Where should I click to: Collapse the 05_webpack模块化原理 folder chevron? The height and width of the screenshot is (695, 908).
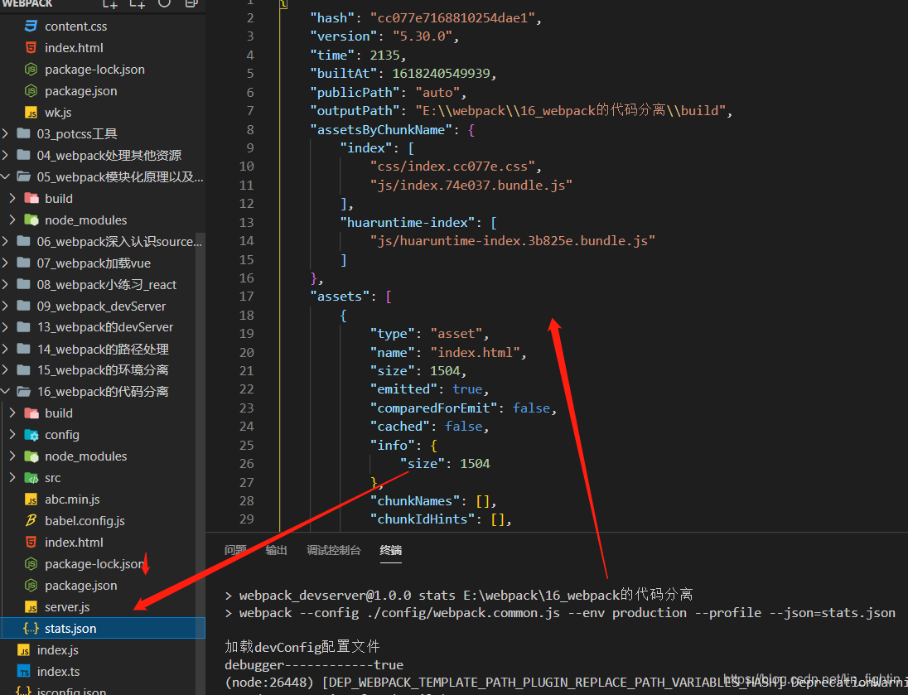[5, 176]
